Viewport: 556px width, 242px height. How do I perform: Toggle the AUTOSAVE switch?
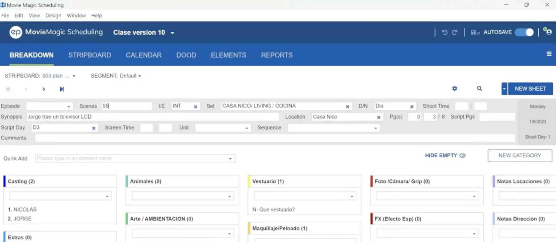[x=524, y=32]
